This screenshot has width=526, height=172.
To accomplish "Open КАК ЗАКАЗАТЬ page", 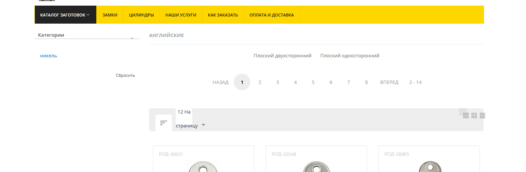I will 223,15.
